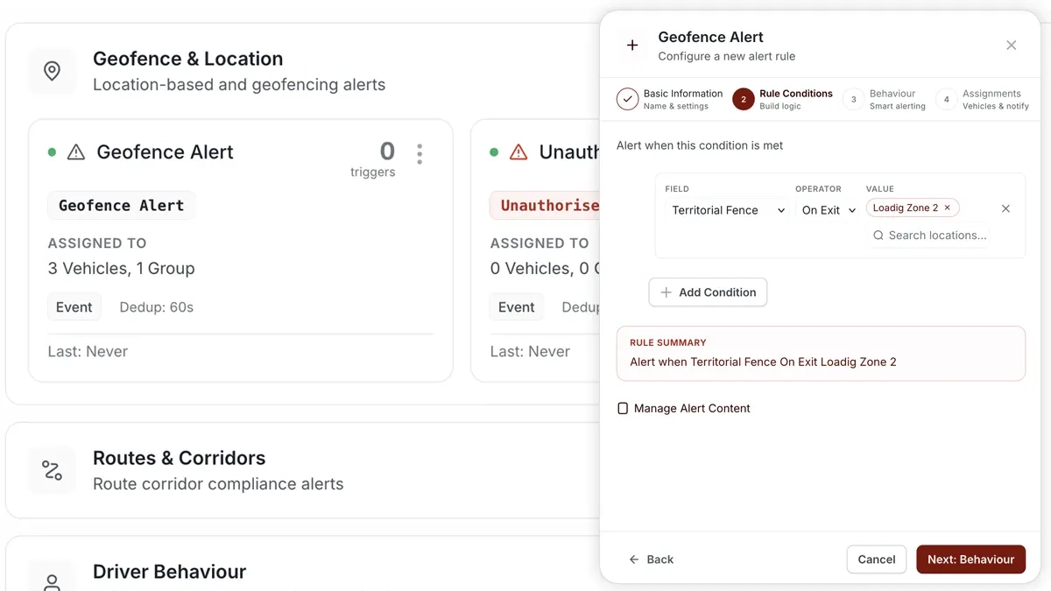Go to Basic Information step

coord(670,99)
